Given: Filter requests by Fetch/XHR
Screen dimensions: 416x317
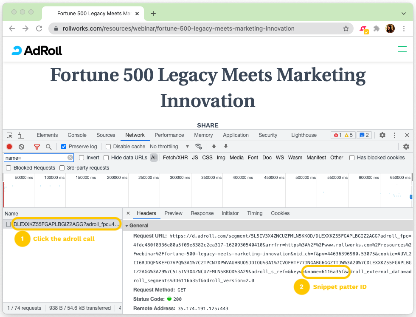Looking at the screenshot, I should pyautogui.click(x=175, y=158).
